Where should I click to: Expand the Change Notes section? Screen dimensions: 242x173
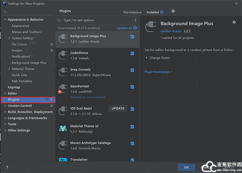(x=146, y=58)
